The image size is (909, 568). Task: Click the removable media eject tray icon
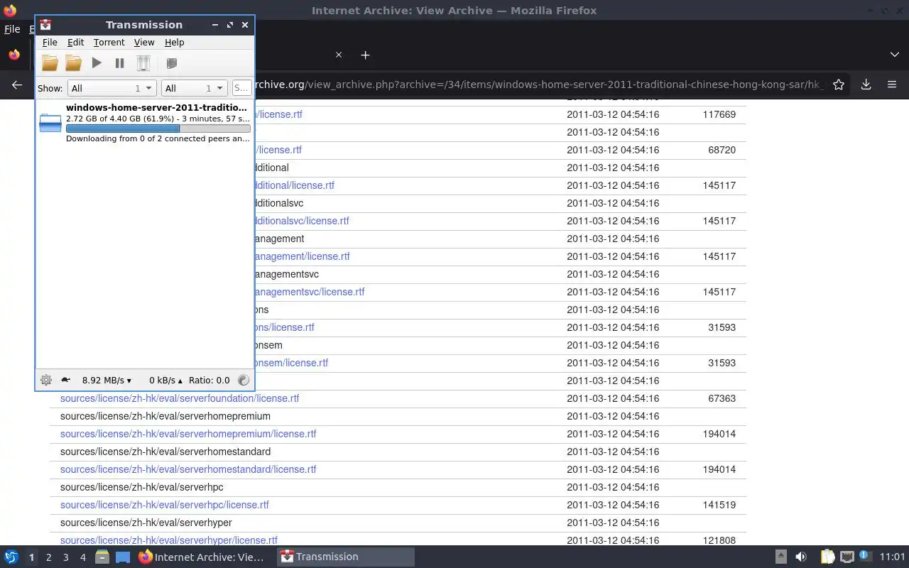click(780, 557)
